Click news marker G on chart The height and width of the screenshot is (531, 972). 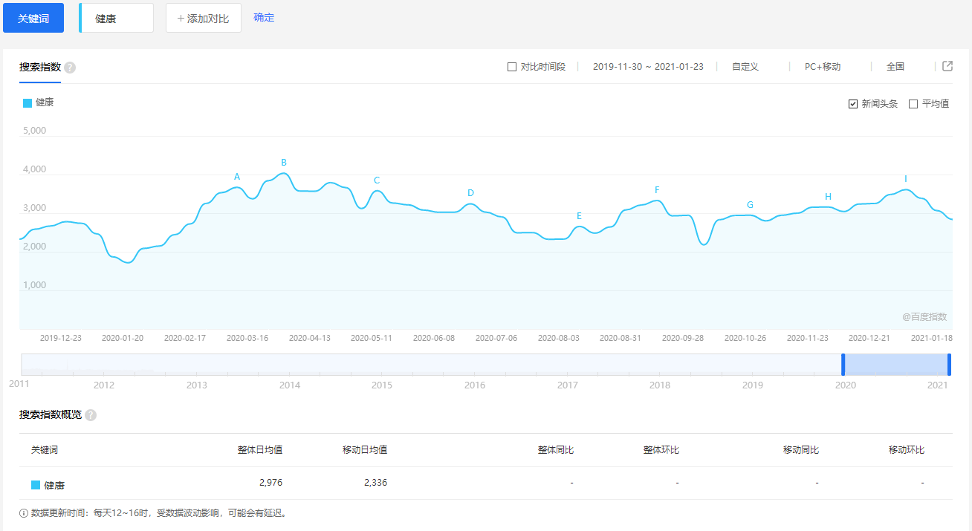(750, 205)
